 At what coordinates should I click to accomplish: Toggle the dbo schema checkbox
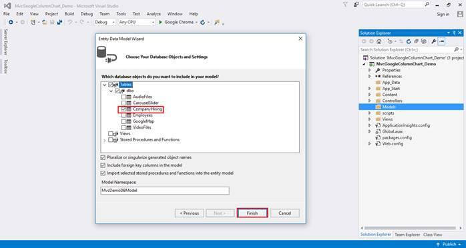pos(117,91)
